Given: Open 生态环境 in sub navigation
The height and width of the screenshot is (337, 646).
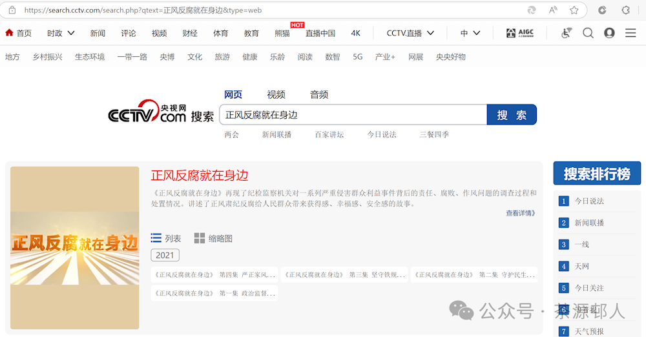Looking at the screenshot, I should point(90,57).
